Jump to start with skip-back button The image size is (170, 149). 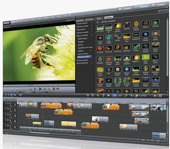[35, 89]
